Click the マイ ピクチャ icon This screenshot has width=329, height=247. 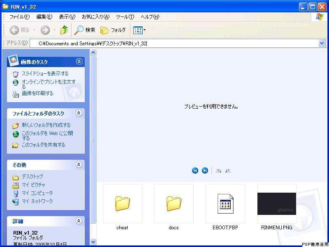(16, 186)
